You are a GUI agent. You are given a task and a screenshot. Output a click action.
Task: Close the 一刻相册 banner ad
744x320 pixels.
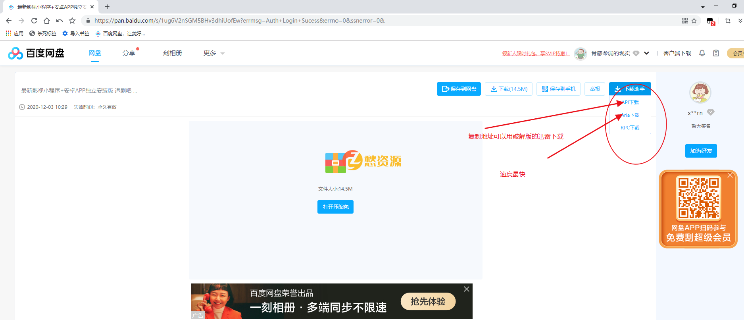[x=467, y=289]
